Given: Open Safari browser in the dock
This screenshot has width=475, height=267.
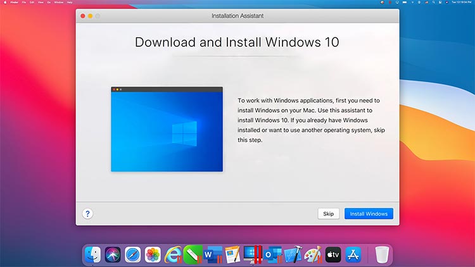Looking at the screenshot, I should click(x=133, y=254).
